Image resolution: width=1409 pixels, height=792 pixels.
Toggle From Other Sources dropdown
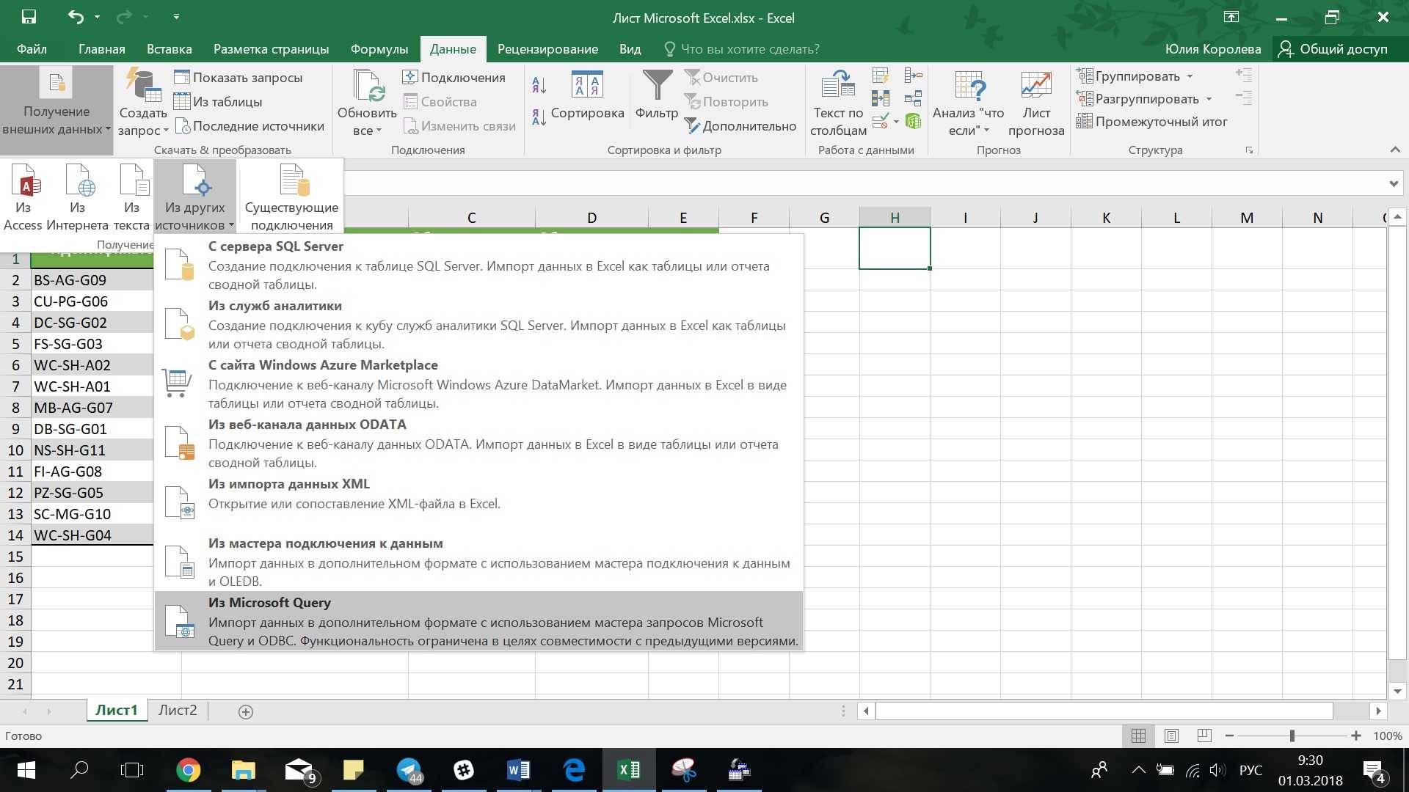(x=195, y=197)
